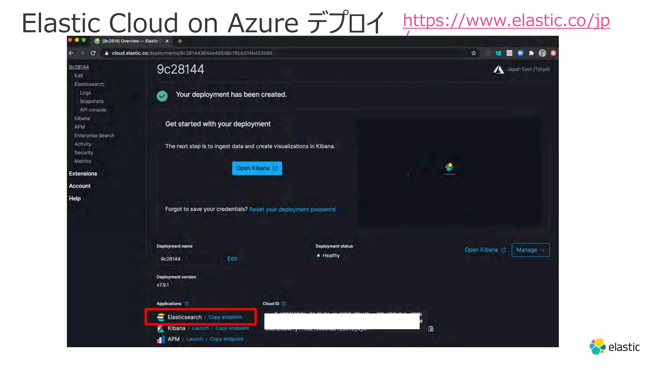This screenshot has width=658, height=370.
Task: Click the lock icon in address bar
Action: click(x=107, y=53)
